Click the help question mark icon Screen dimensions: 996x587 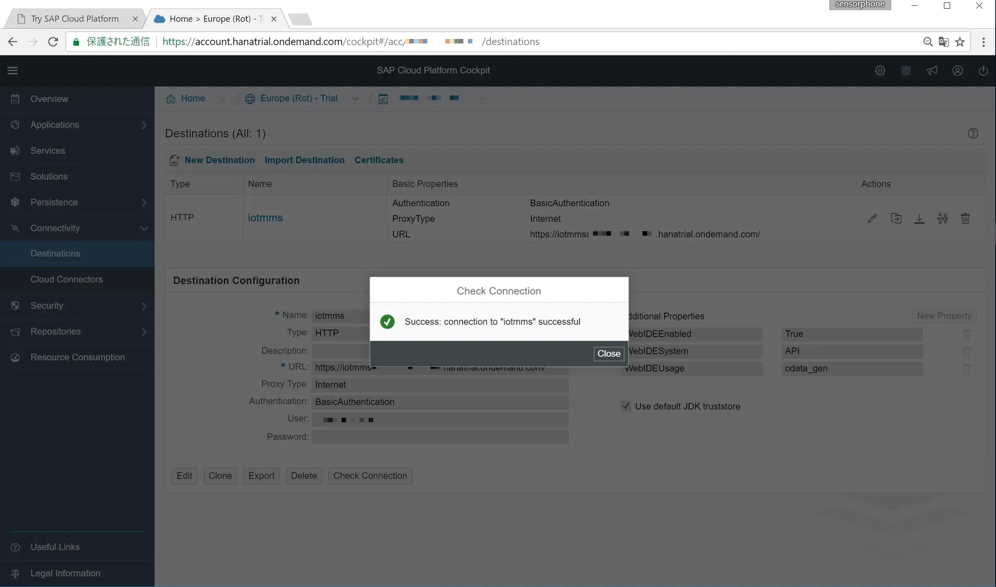click(x=973, y=133)
